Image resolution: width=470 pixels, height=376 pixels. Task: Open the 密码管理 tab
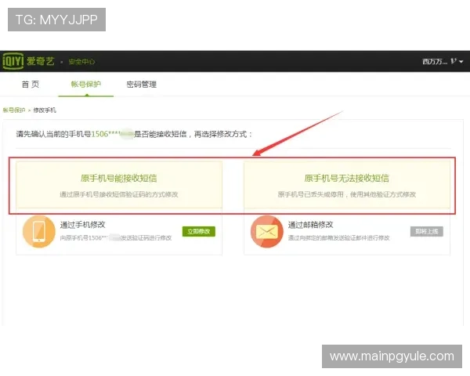[142, 85]
